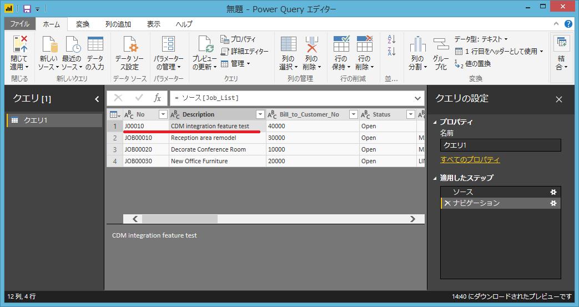Select cell 'Reception area remodel'
579x307 pixels.
(x=218, y=138)
